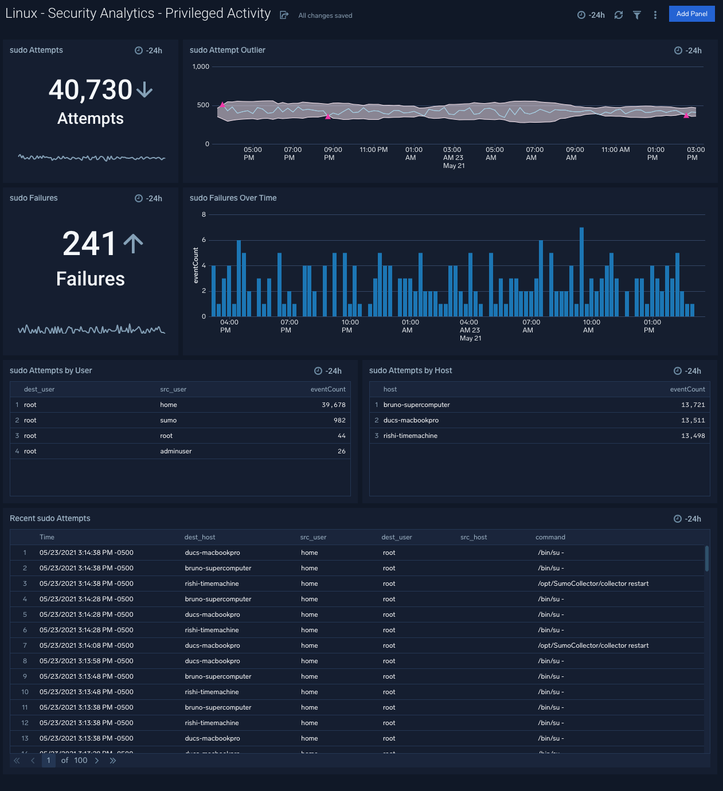Go to the next page of Recent sudo Attempts

click(97, 760)
